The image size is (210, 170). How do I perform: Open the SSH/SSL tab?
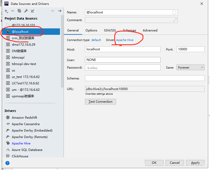(x=110, y=30)
